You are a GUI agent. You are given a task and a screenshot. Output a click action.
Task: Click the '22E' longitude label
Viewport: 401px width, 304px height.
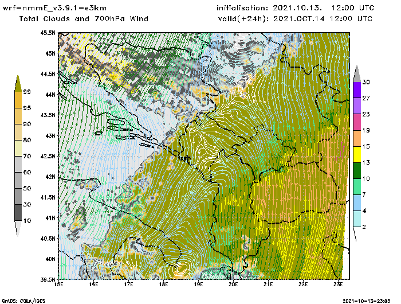coord(303,284)
